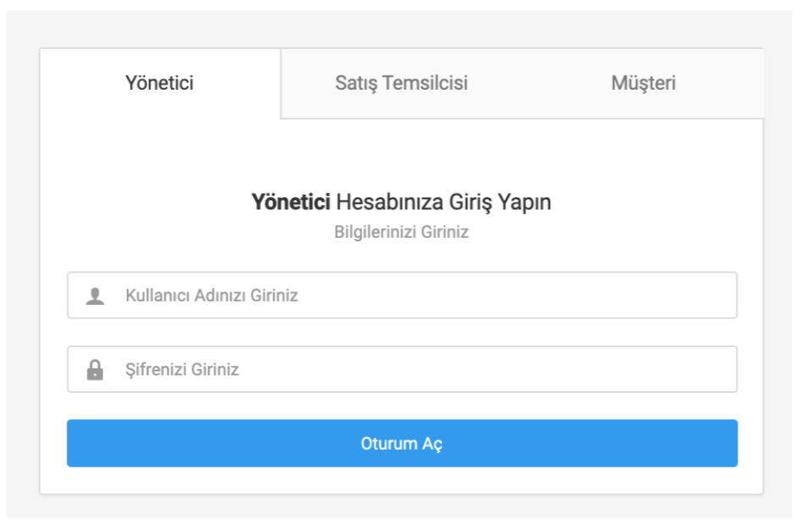Click the bold Yönetici word in heading
The height and width of the screenshot is (525, 797).
pyautogui.click(x=291, y=202)
